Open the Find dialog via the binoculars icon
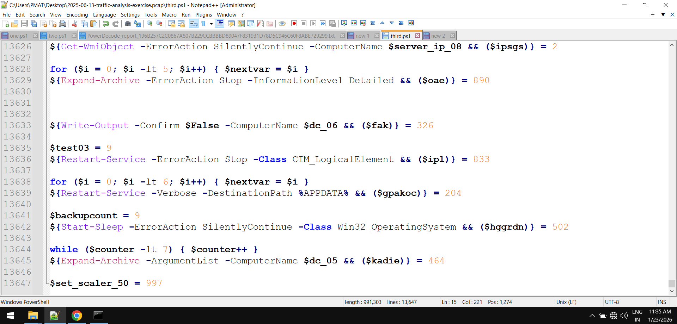This screenshot has height=324, width=677. click(128, 23)
